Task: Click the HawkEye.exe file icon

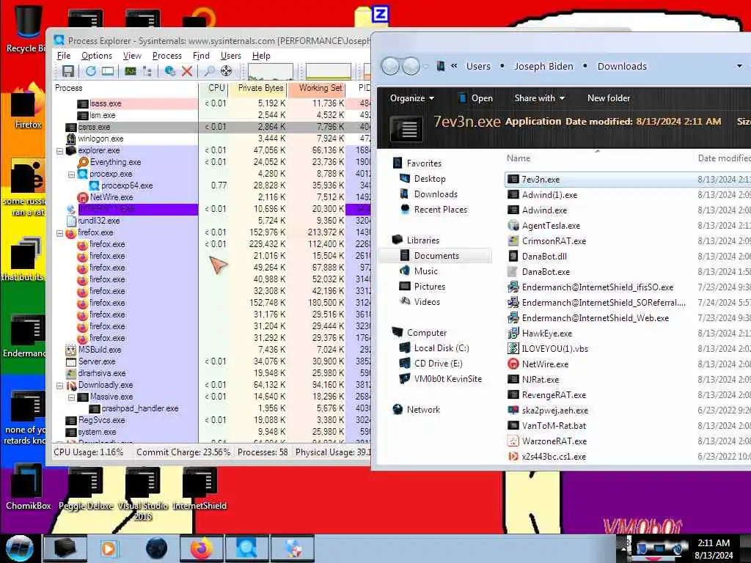Action: (513, 334)
